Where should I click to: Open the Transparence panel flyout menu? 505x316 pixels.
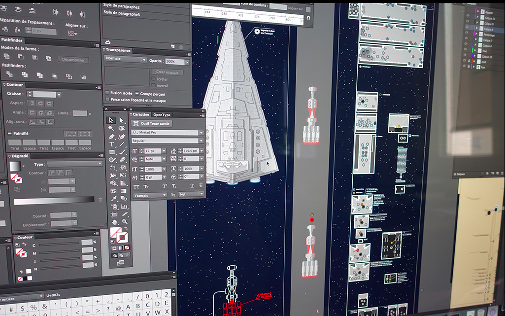tap(188, 54)
